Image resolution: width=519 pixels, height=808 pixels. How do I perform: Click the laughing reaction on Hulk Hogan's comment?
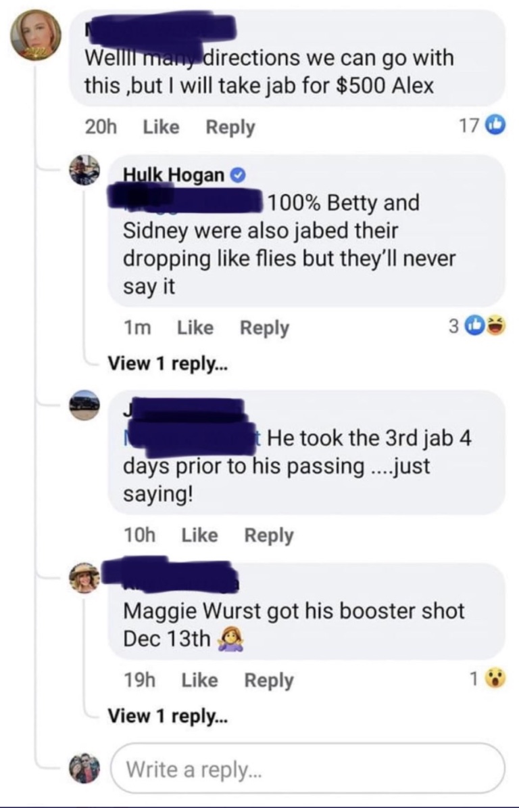(497, 325)
